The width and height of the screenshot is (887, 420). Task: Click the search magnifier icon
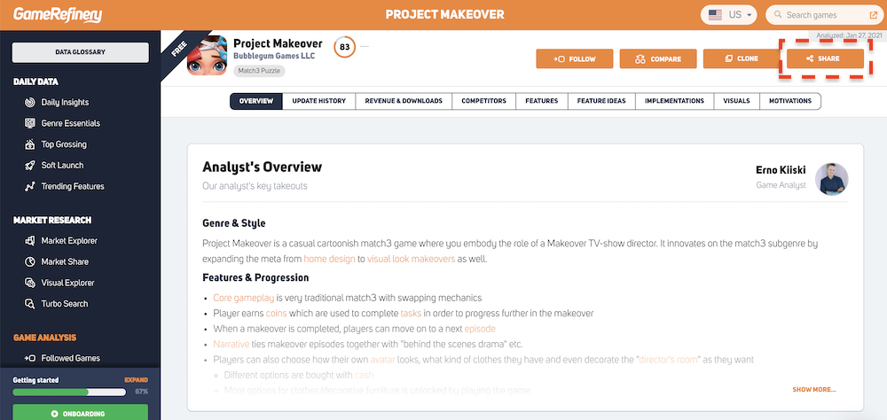778,15
